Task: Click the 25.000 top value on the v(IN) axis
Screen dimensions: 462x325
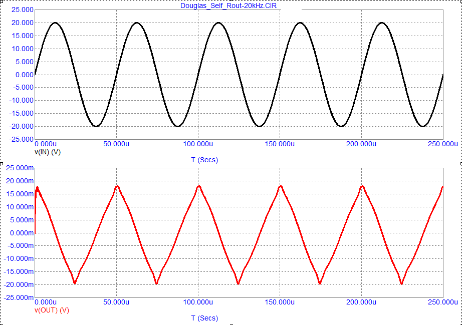Action: (x=23, y=10)
